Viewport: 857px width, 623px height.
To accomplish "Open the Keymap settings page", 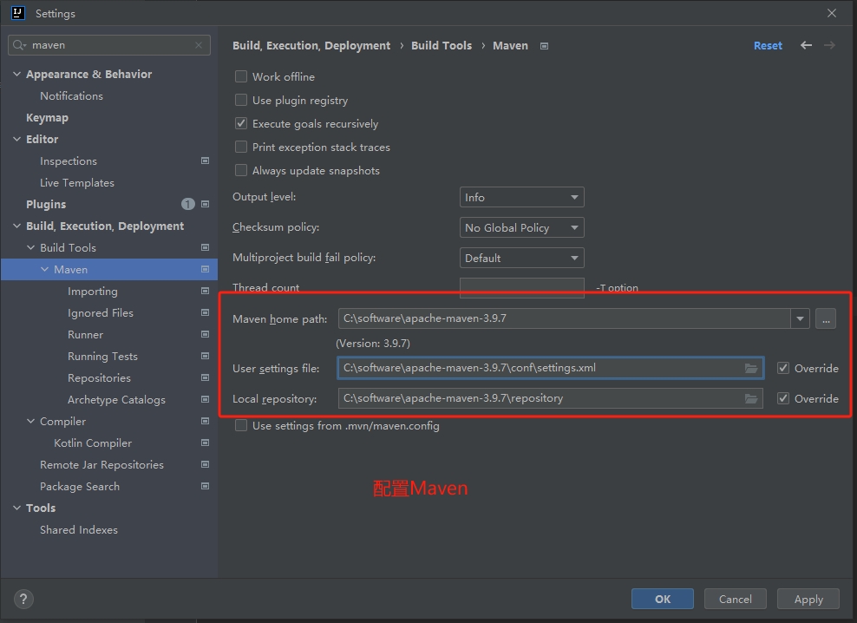I will coord(48,118).
